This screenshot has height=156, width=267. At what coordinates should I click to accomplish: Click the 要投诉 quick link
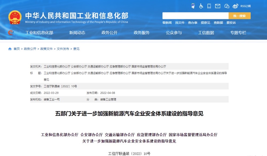(231, 23)
